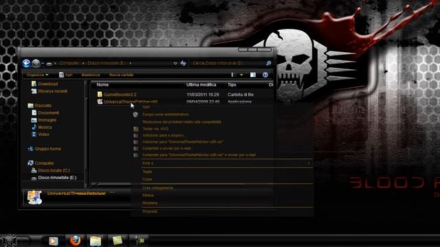This screenshot has width=440, height=247.
Task: Launch Firefox from the taskbar
Action: [x=75, y=241]
